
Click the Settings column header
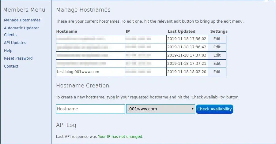point(219,31)
